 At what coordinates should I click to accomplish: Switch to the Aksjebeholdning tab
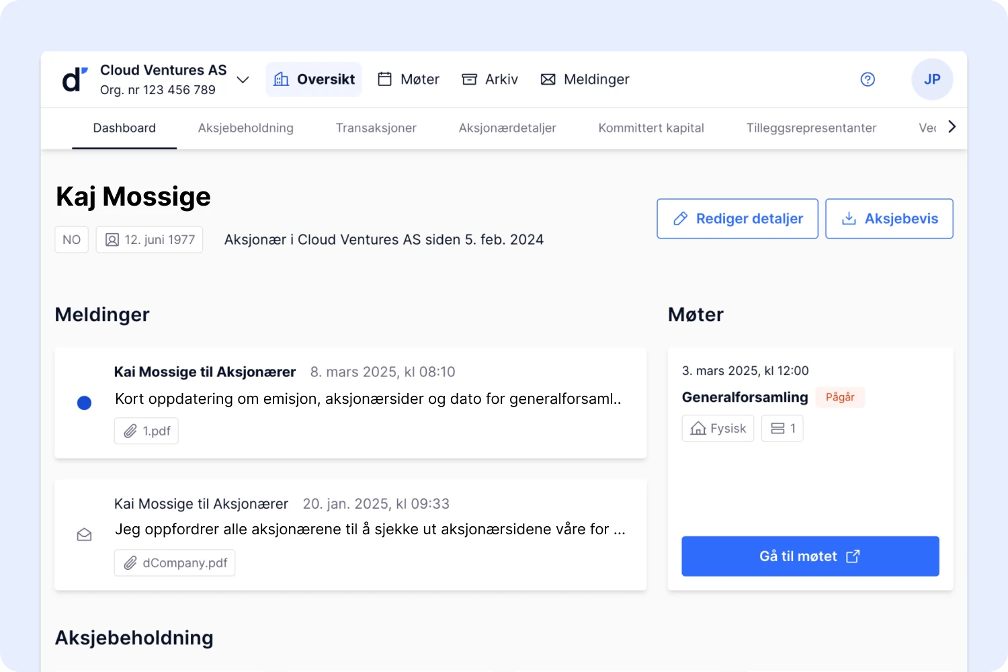246,128
